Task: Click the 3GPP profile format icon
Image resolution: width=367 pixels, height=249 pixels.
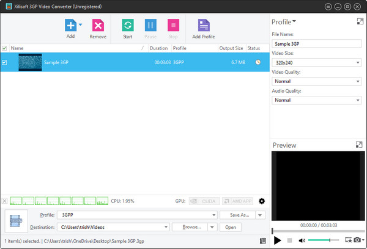Action: click(16, 221)
